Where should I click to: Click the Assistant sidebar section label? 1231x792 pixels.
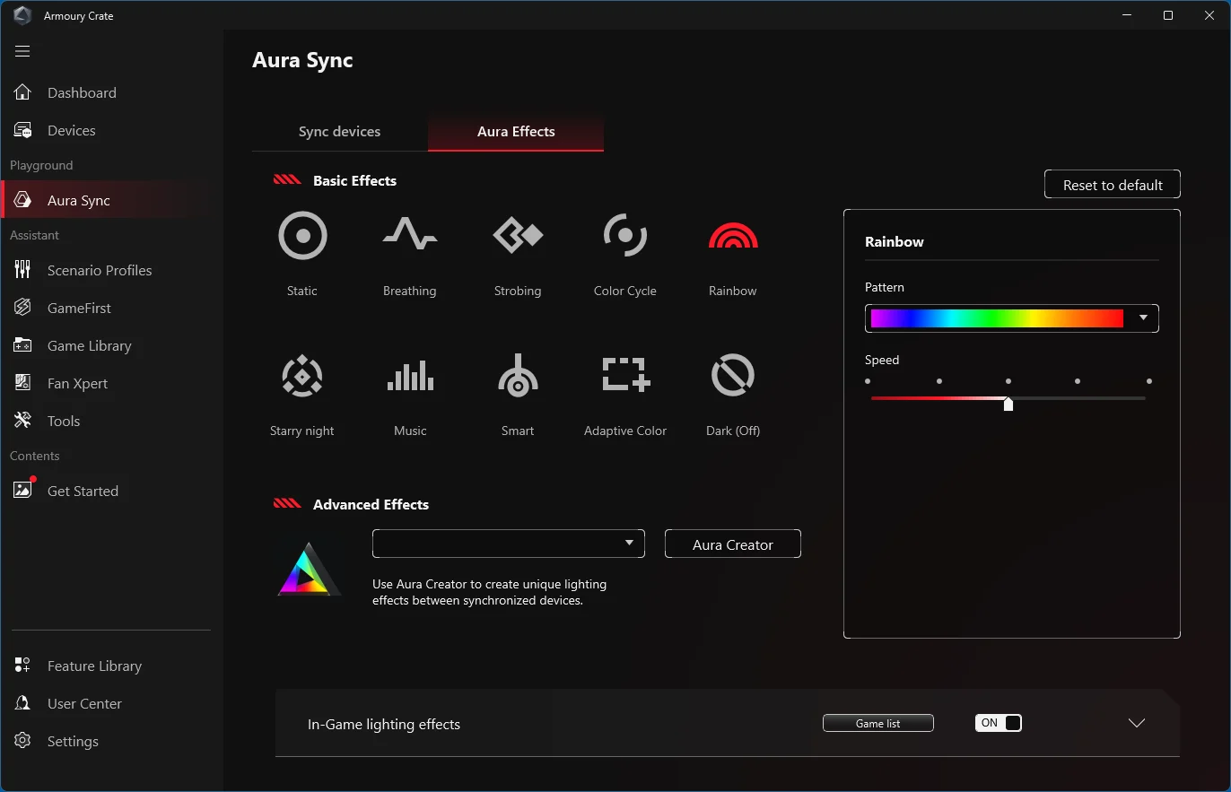pyautogui.click(x=34, y=235)
